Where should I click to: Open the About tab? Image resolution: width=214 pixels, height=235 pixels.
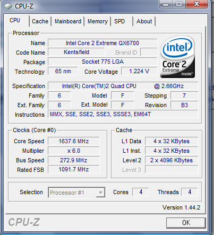pyautogui.click(x=144, y=21)
